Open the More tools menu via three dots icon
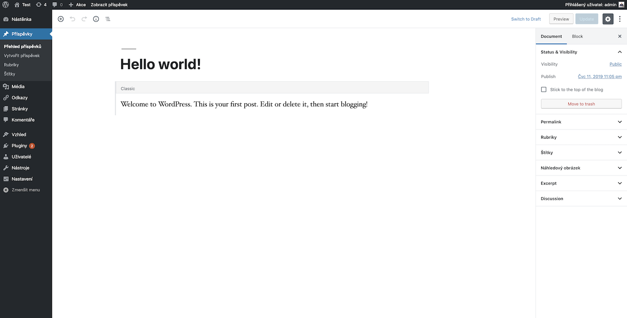 [620, 19]
